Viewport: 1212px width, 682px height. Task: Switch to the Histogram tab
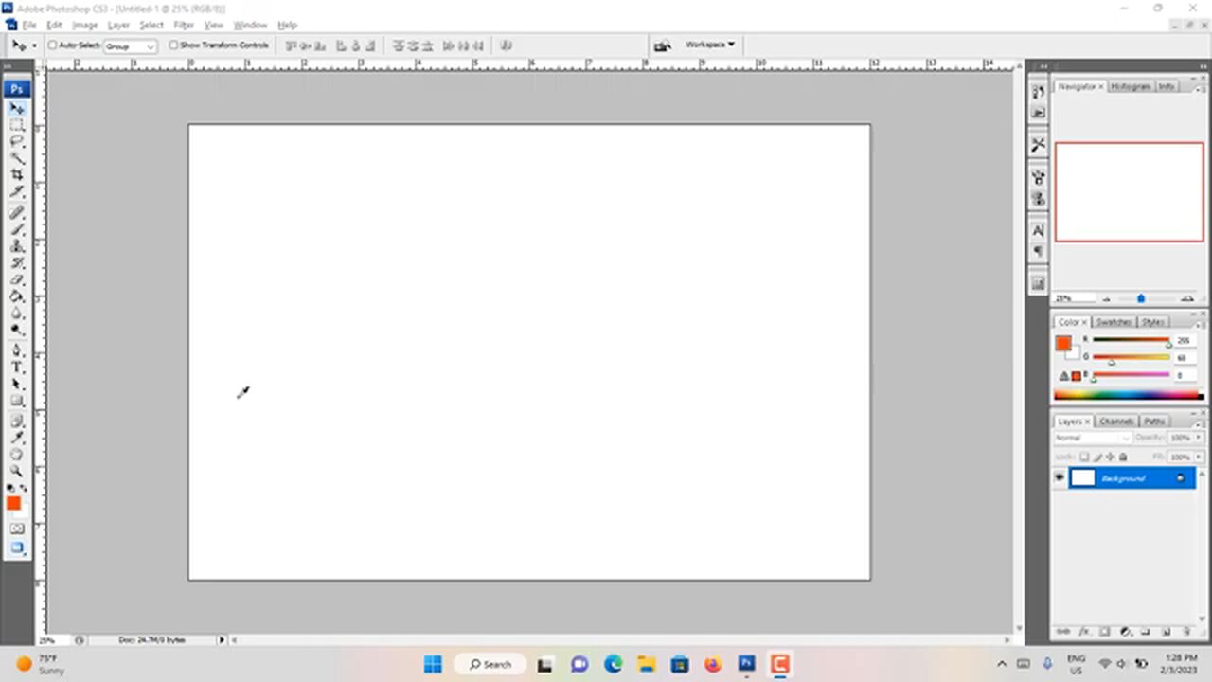(x=1131, y=86)
